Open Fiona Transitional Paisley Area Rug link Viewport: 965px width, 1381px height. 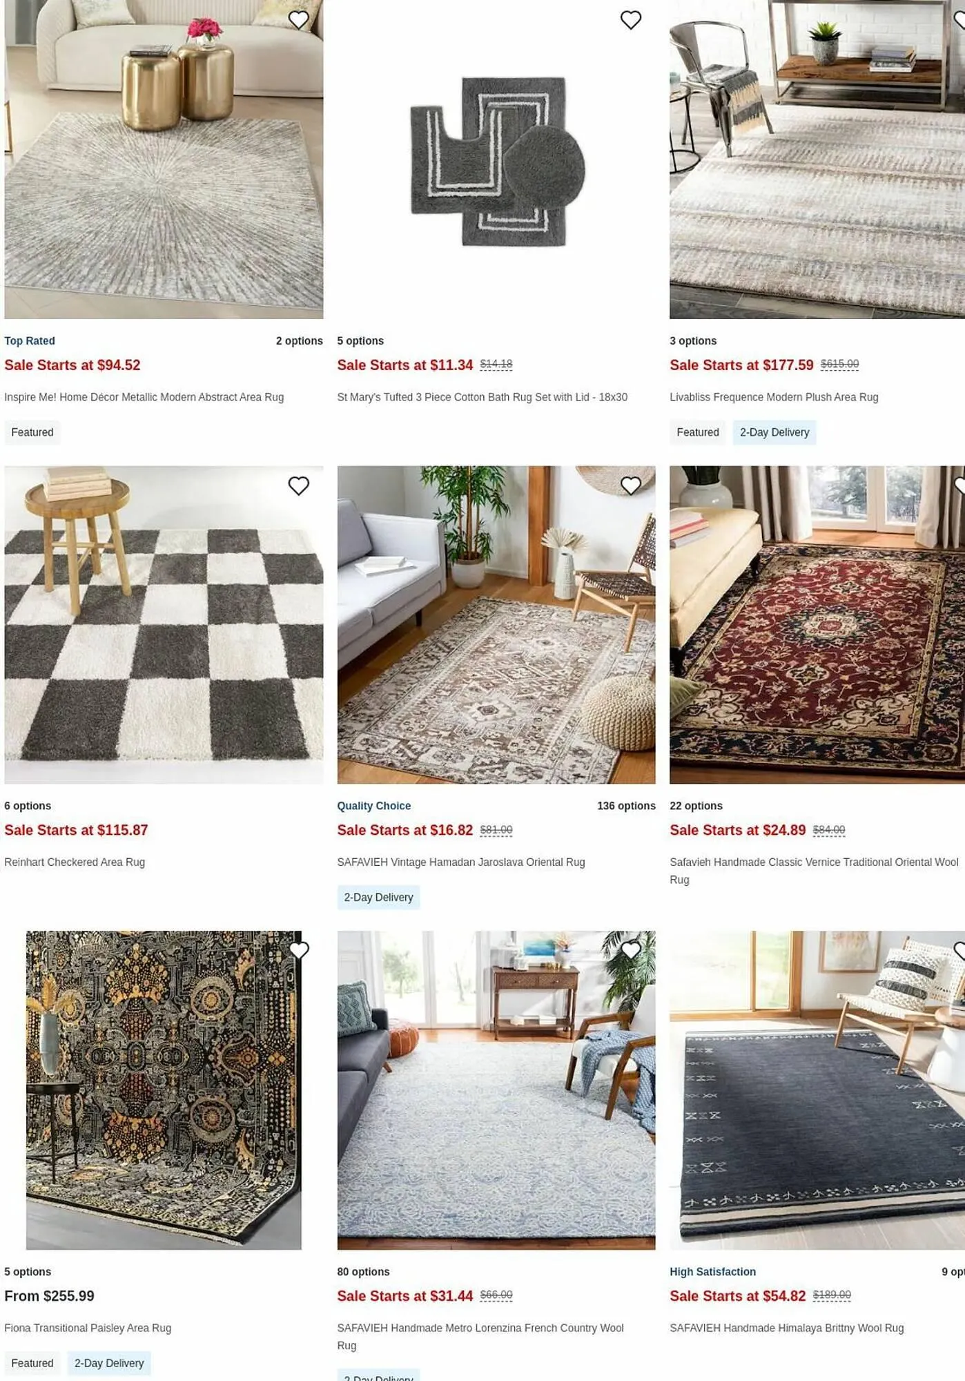88,1328
